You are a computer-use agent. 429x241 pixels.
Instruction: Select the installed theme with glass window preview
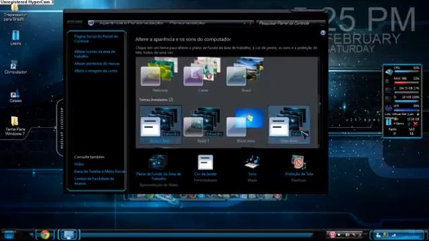click(x=203, y=125)
